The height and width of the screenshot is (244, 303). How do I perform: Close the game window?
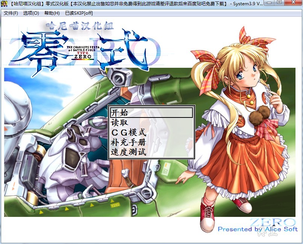tap(293, 3)
